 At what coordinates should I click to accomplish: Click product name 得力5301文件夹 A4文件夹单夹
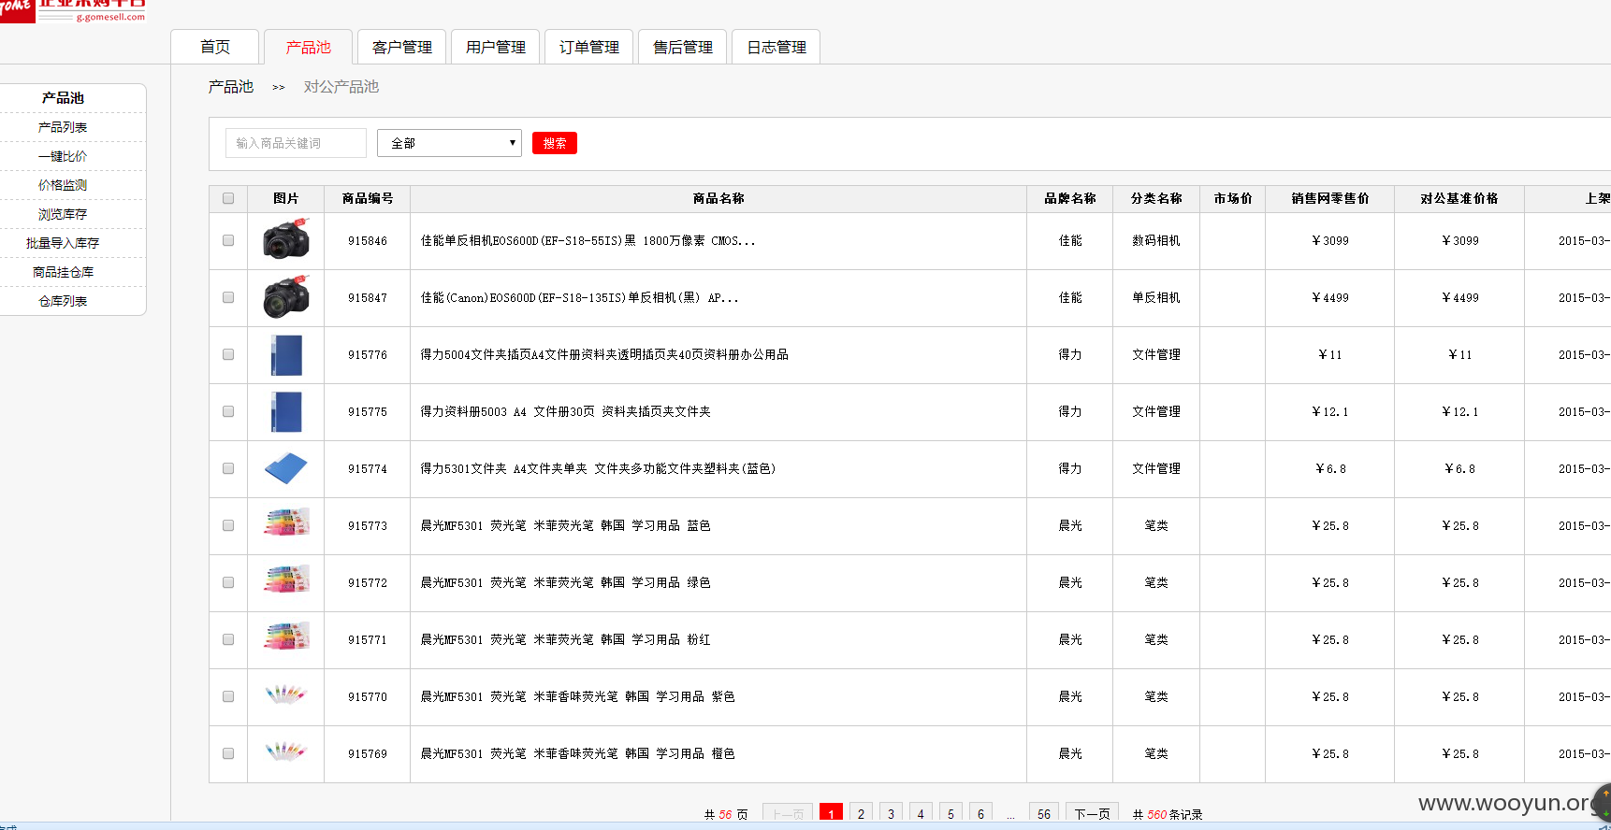pos(598,468)
